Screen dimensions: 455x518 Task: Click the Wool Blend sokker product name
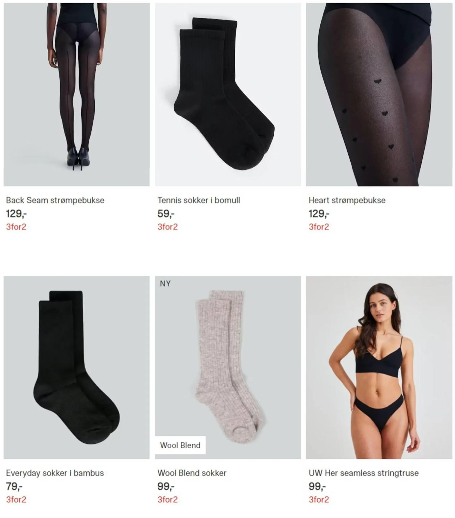pyautogui.click(x=192, y=473)
